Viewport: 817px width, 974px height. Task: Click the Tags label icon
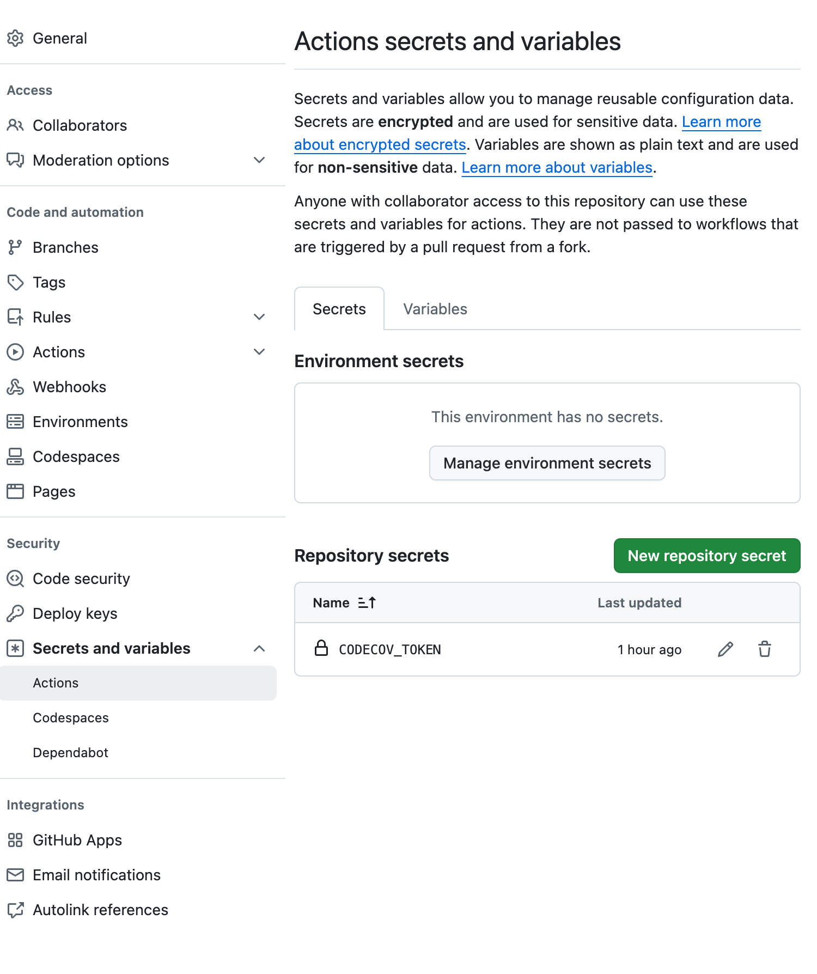click(x=15, y=282)
